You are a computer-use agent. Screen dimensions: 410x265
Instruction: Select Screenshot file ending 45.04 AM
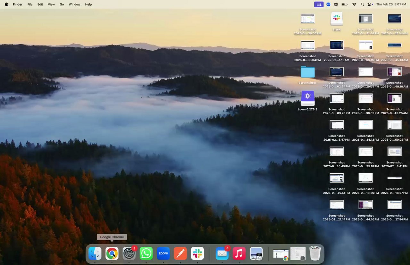394,19
